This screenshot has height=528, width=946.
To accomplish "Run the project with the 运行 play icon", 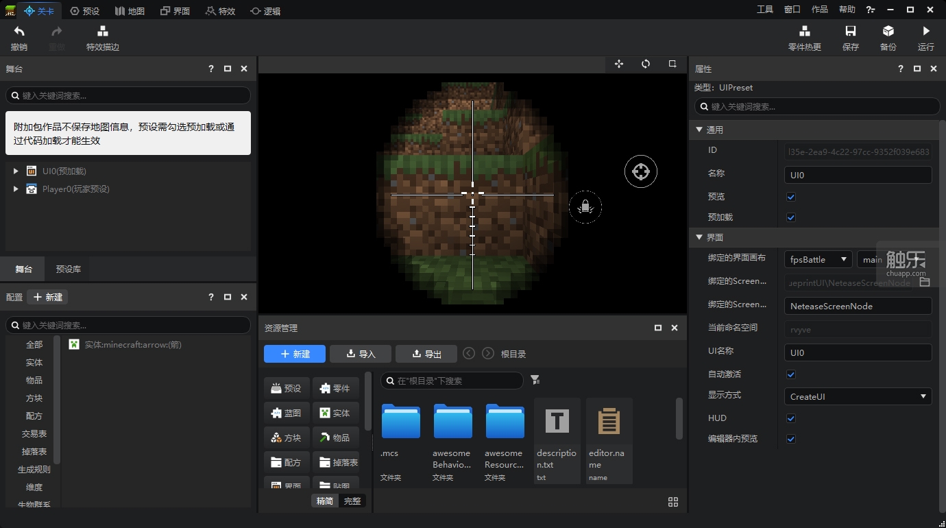I will [x=926, y=31].
